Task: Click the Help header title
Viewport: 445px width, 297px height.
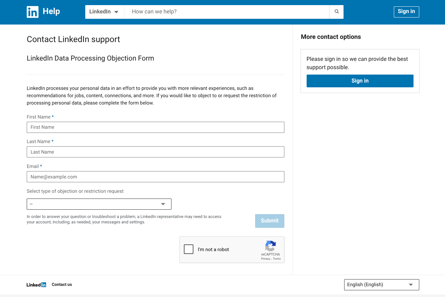Action: [x=51, y=11]
